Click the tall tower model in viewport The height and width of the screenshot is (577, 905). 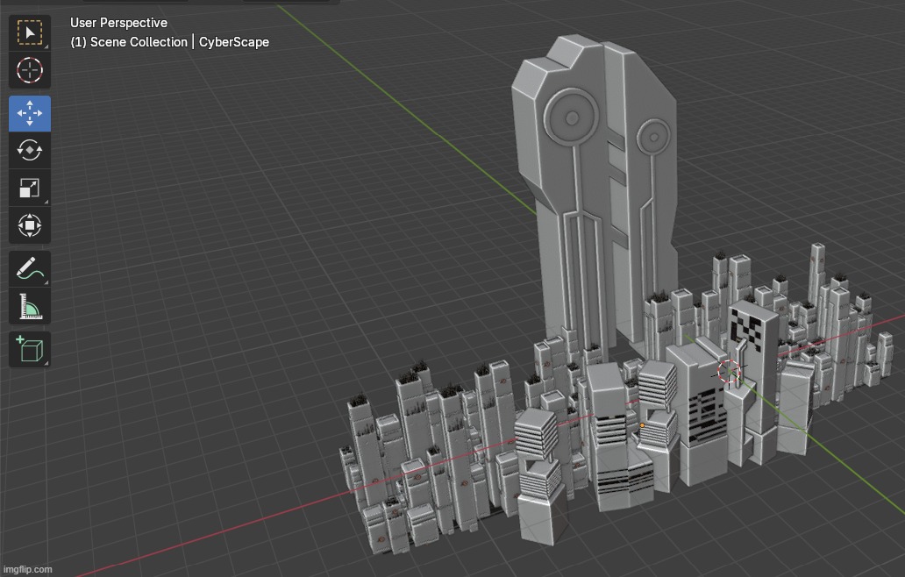coord(595,190)
